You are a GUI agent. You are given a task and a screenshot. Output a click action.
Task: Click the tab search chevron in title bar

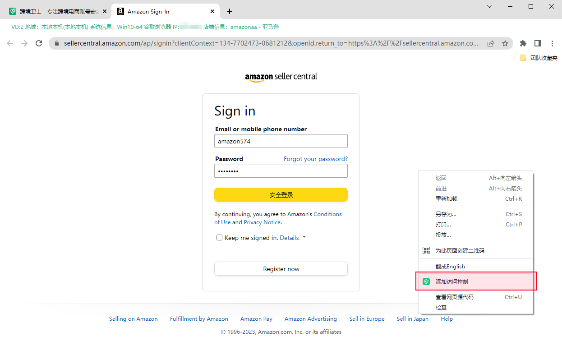click(489, 6)
